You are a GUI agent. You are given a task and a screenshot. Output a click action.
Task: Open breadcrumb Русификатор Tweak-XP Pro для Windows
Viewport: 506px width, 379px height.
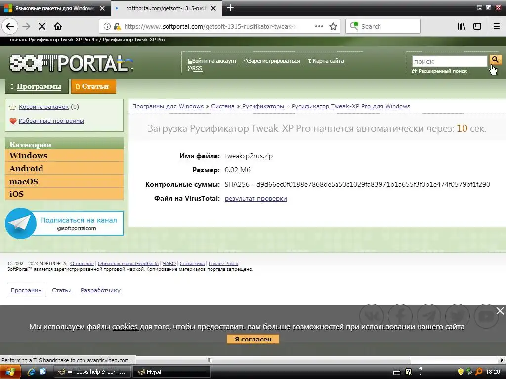coord(351,106)
